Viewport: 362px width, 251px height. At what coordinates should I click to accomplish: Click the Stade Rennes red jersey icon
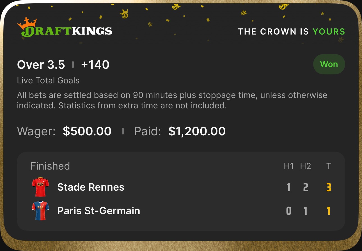click(40, 187)
